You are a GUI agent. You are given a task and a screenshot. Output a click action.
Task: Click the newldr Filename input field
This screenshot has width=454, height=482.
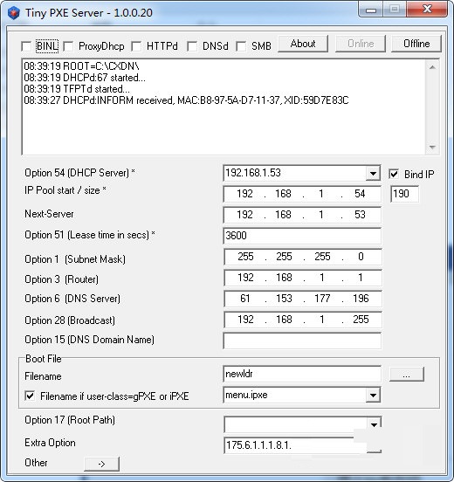coord(302,374)
